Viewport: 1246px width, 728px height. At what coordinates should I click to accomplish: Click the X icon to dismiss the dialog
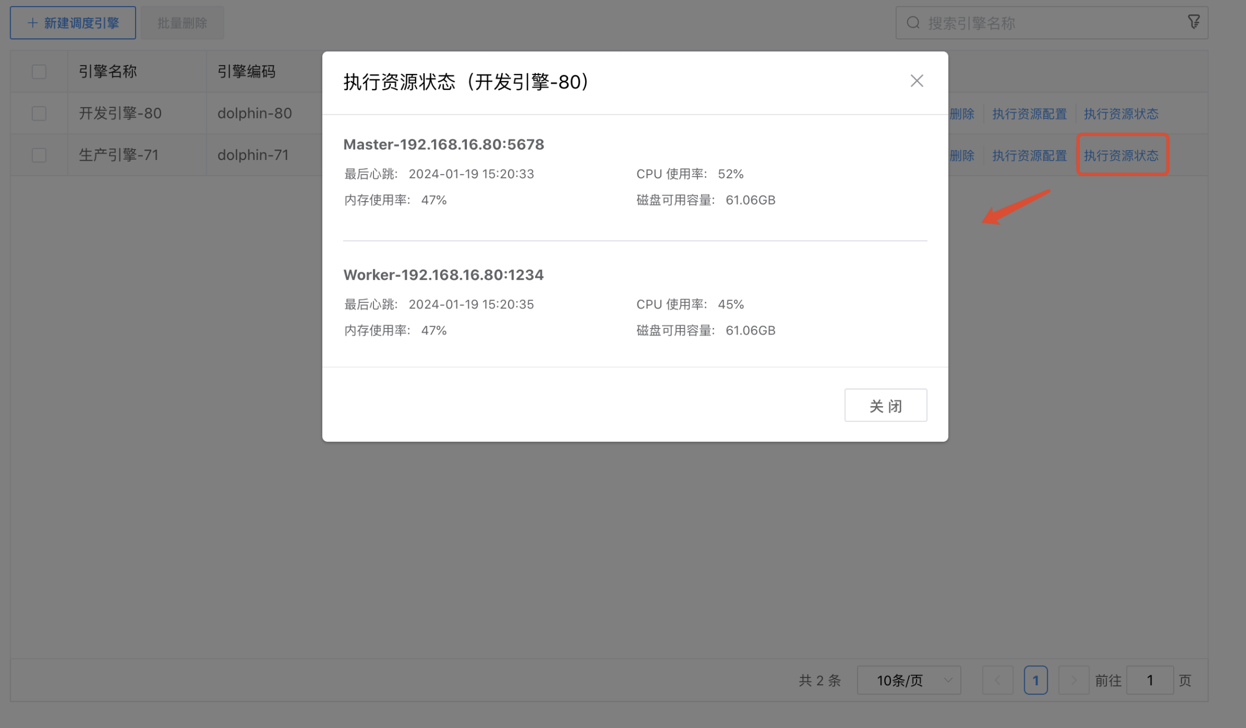(x=916, y=81)
